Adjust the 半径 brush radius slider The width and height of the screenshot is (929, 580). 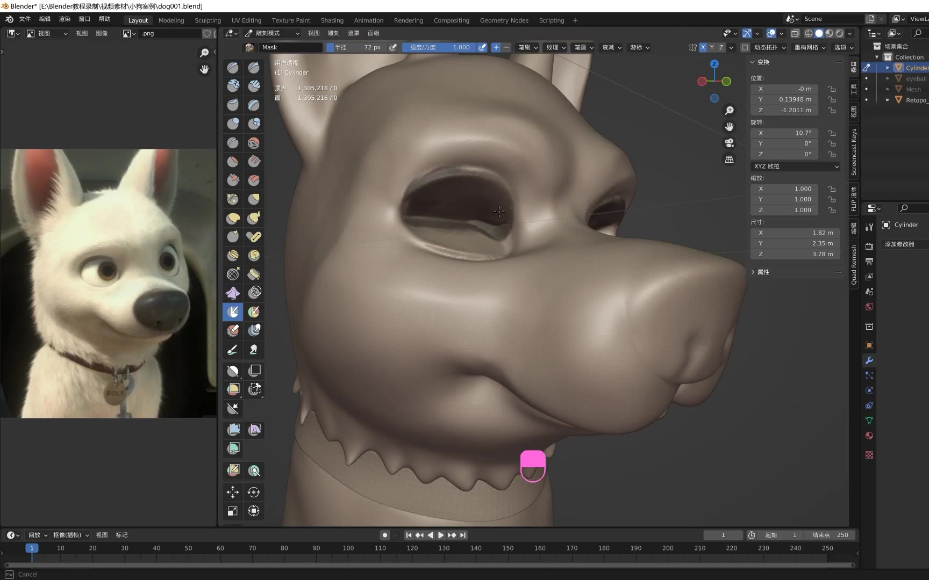357,47
